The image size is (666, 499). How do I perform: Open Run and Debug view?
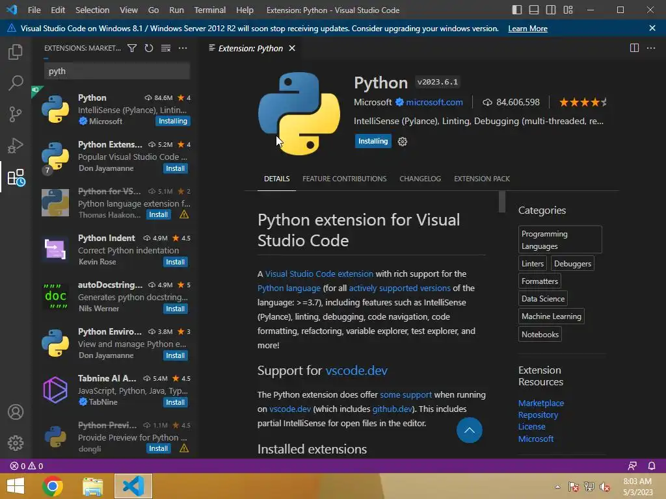16,146
